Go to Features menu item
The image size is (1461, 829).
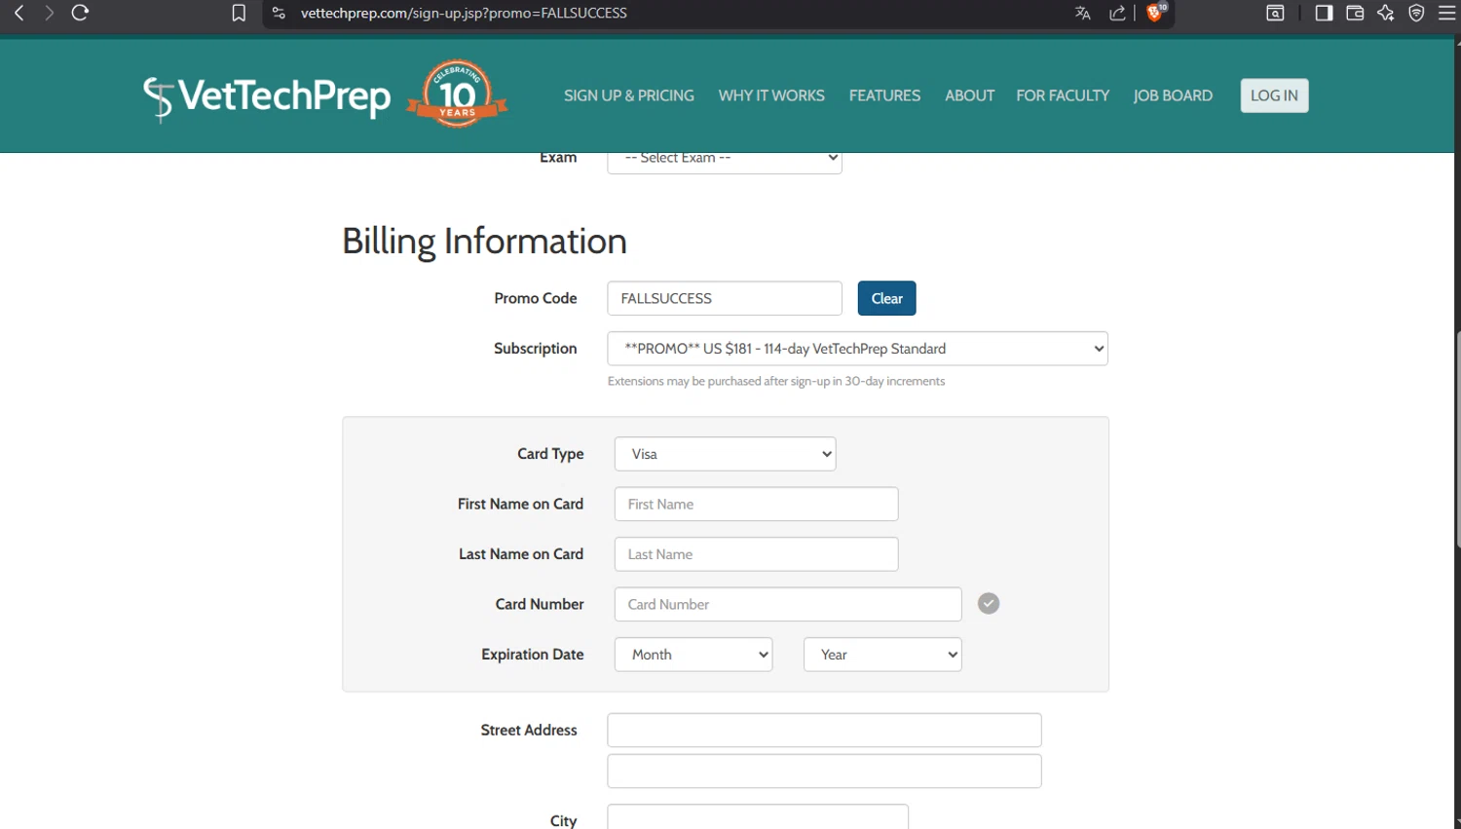[884, 95]
